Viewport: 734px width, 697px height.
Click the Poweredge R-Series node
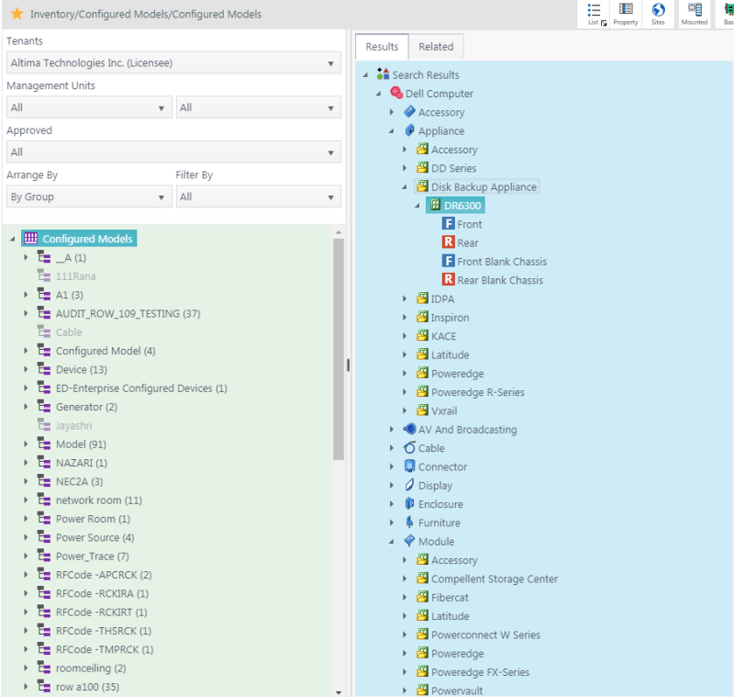point(478,391)
